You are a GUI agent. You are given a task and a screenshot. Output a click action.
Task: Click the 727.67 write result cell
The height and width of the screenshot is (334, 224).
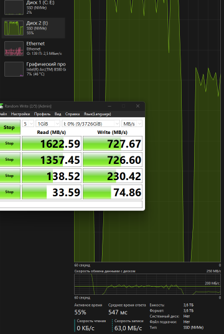click(x=113, y=143)
